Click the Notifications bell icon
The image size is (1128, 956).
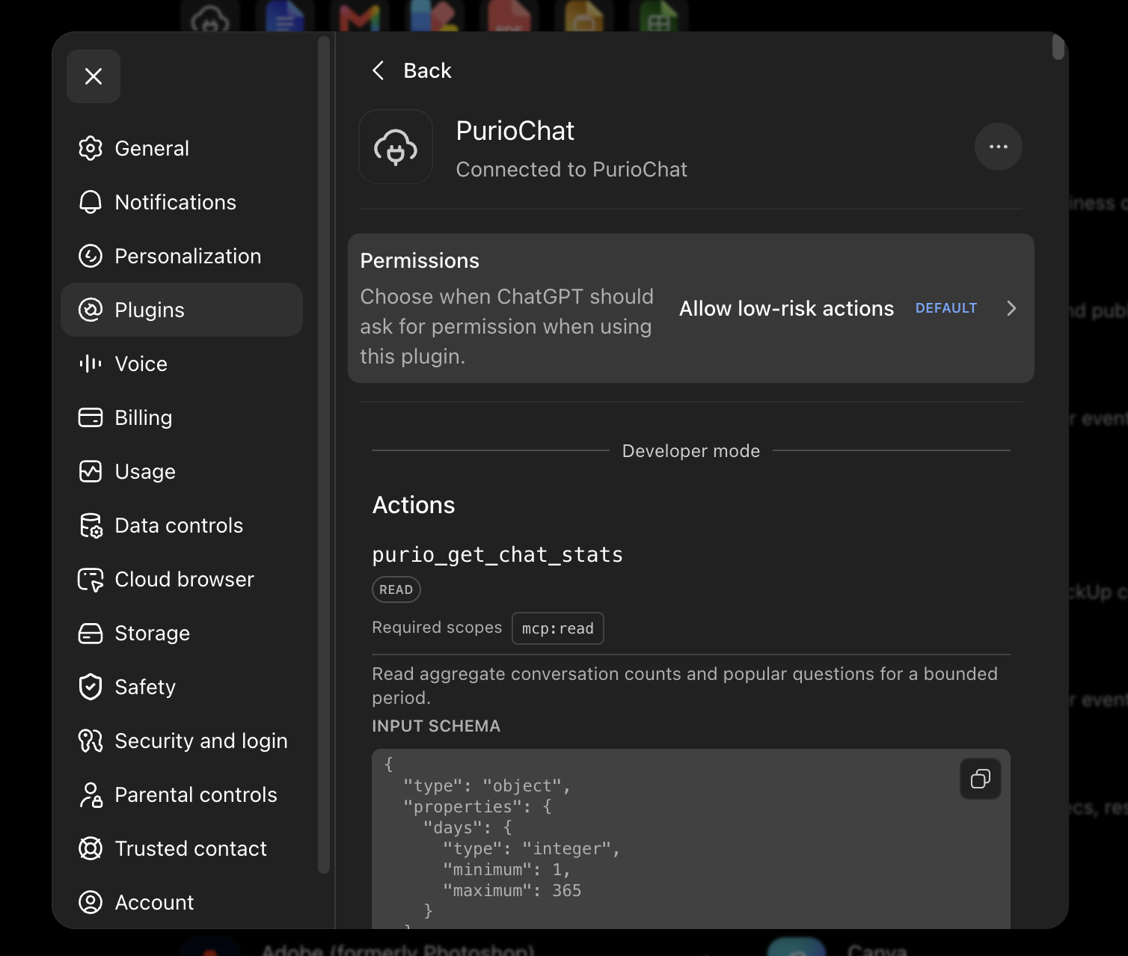[91, 202]
